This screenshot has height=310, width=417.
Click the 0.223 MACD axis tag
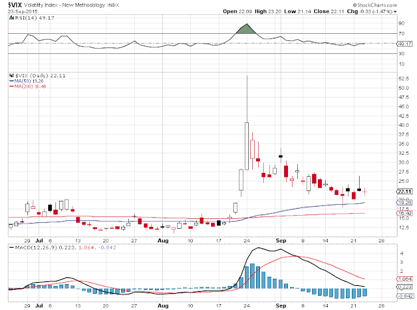(x=405, y=287)
